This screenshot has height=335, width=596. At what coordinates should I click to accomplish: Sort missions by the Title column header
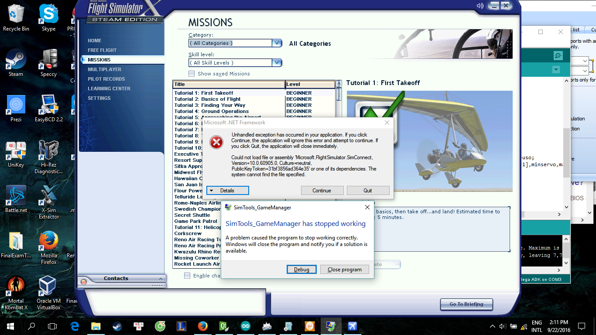tap(229, 84)
